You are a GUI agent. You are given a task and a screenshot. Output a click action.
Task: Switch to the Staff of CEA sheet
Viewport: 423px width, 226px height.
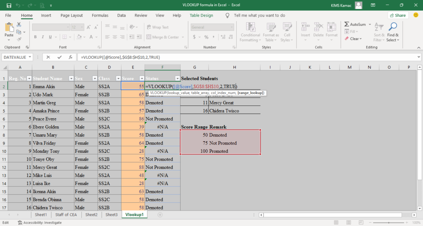66,215
